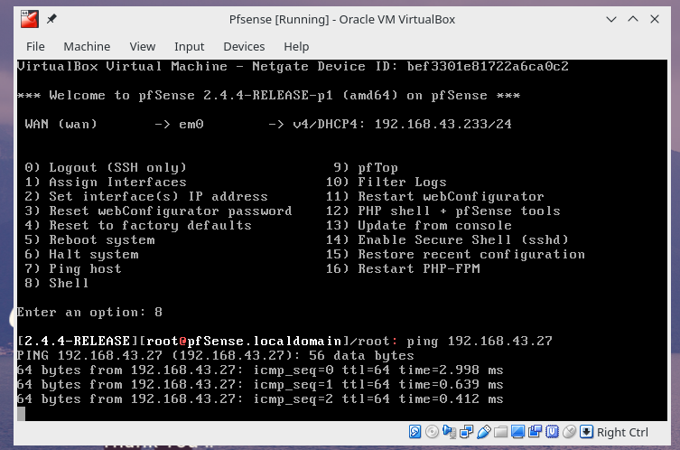
Task: Click the mouse integration status icon
Action: point(569,432)
